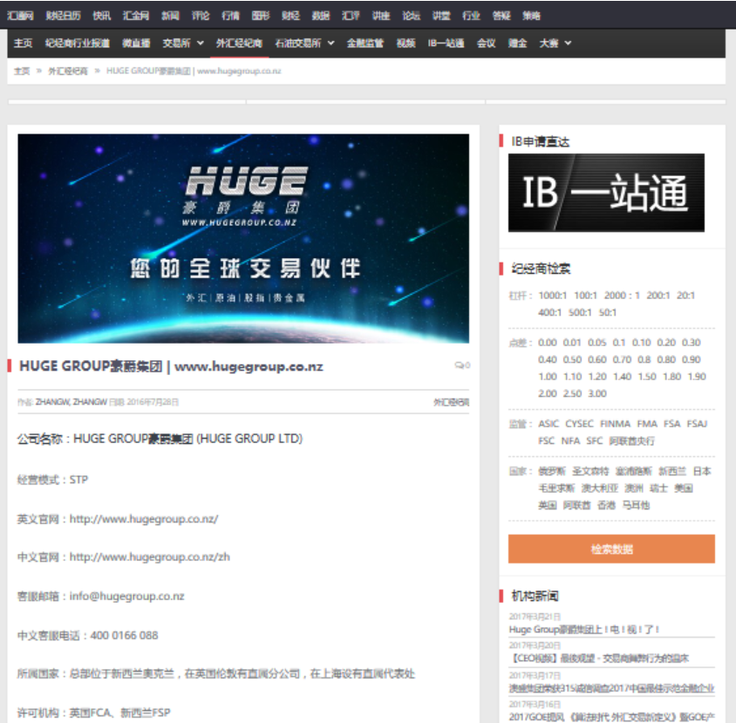Expand the 交易所 dropdown chevron
The image size is (736, 723).
click(201, 44)
